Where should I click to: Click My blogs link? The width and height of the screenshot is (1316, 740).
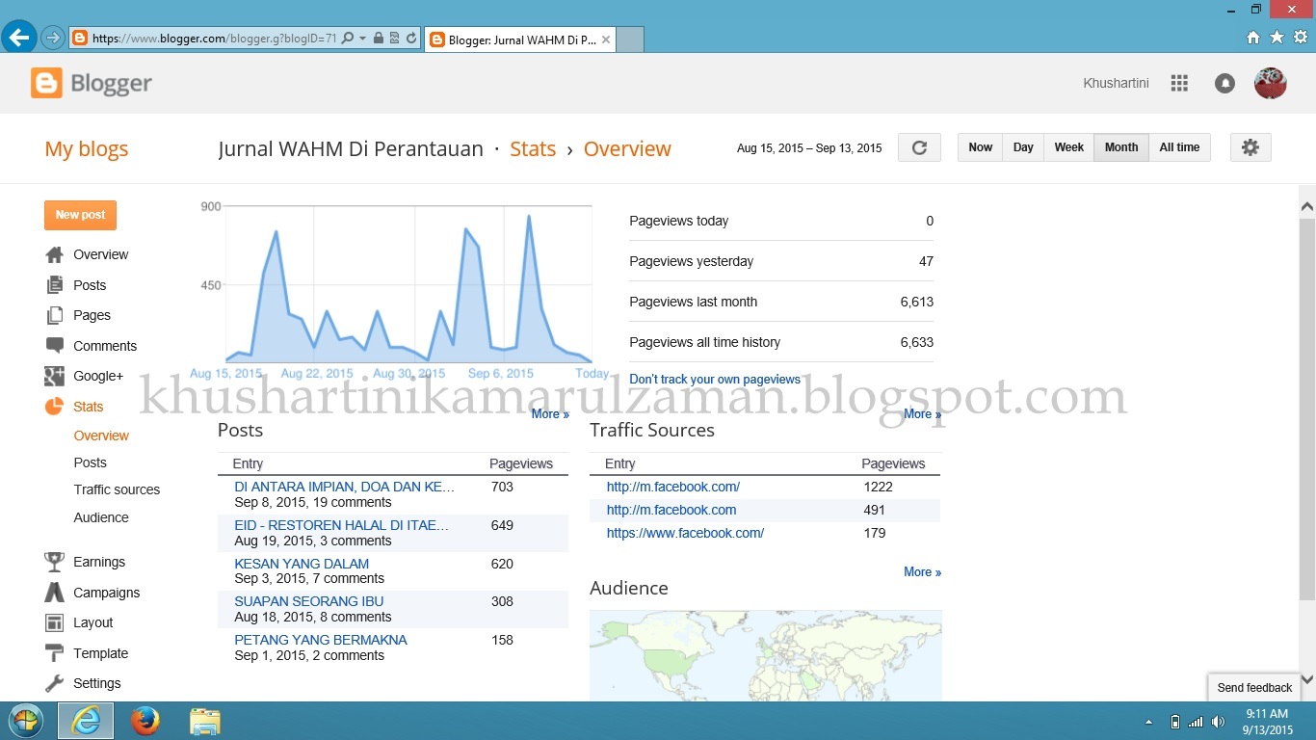[x=86, y=149]
